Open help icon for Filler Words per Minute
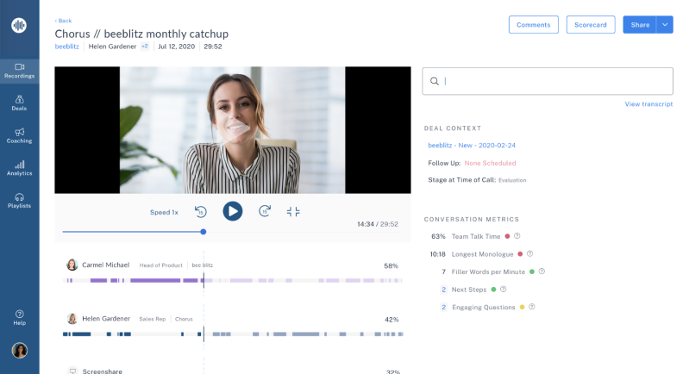Viewport: 689px width, 374px height. [542, 271]
